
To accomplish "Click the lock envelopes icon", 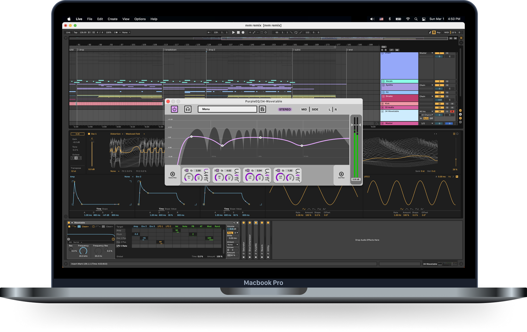I will [x=397, y=50].
